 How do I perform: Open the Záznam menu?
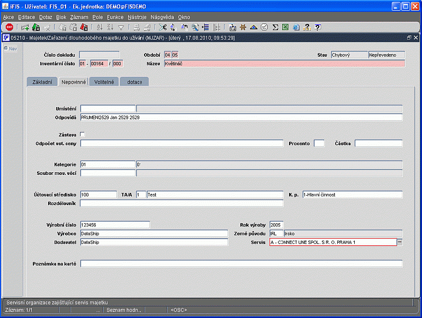point(79,17)
